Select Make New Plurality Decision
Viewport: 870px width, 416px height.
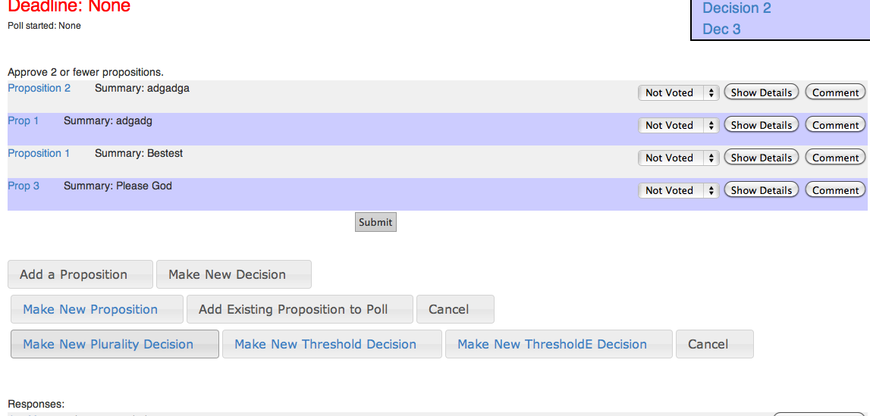click(115, 344)
